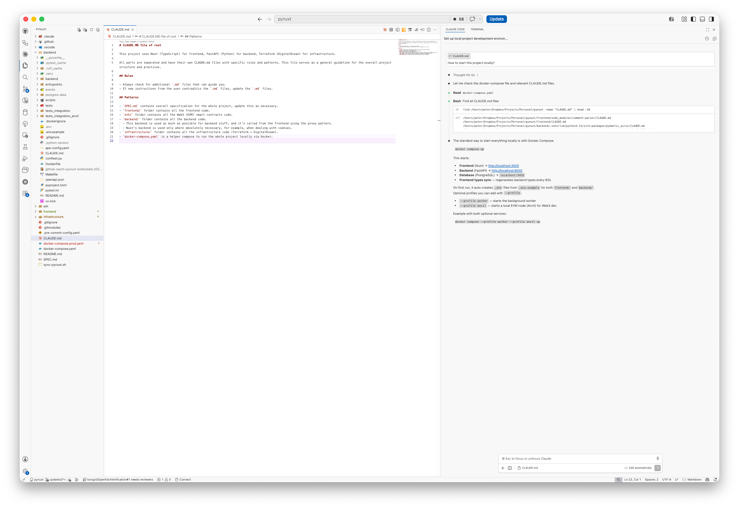The image size is (739, 508).
Task: Toggle the primary sidebar visibility
Action: [693, 19]
